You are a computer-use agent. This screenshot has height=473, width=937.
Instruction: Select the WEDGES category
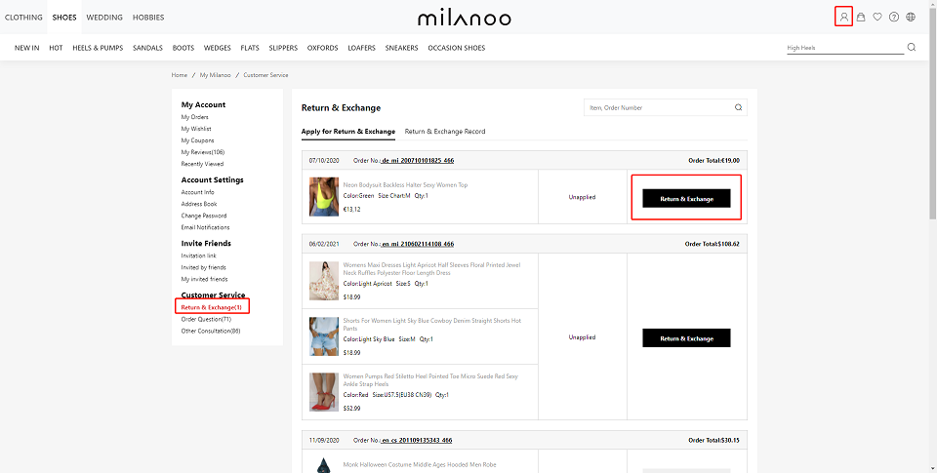pyautogui.click(x=218, y=48)
